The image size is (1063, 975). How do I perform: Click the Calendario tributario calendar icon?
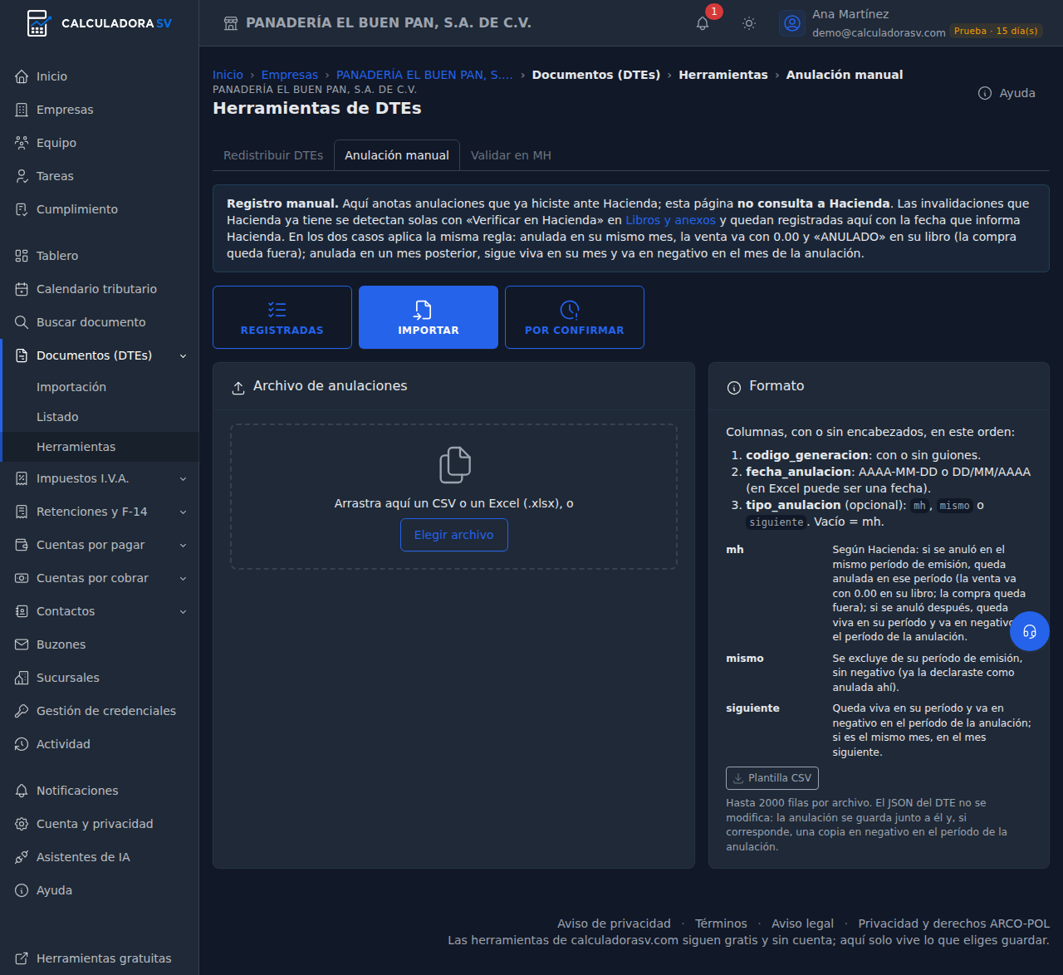pos(22,289)
